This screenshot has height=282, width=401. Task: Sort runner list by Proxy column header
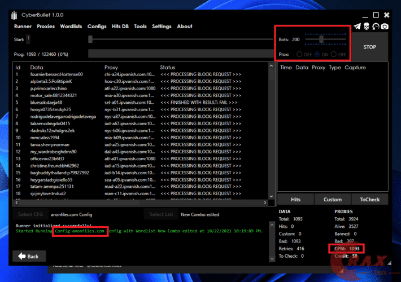coord(111,68)
